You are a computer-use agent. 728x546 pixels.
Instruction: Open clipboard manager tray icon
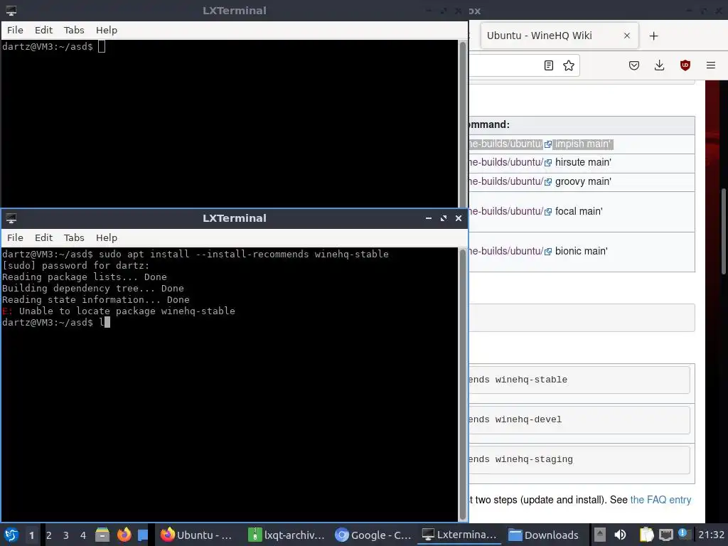(646, 535)
